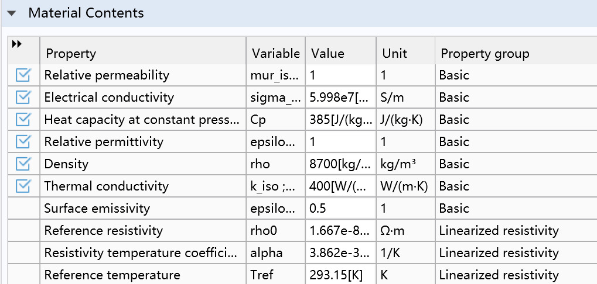Edit the Density value 8700 cell
Viewport: 597px width, 284px height.
[340, 164]
